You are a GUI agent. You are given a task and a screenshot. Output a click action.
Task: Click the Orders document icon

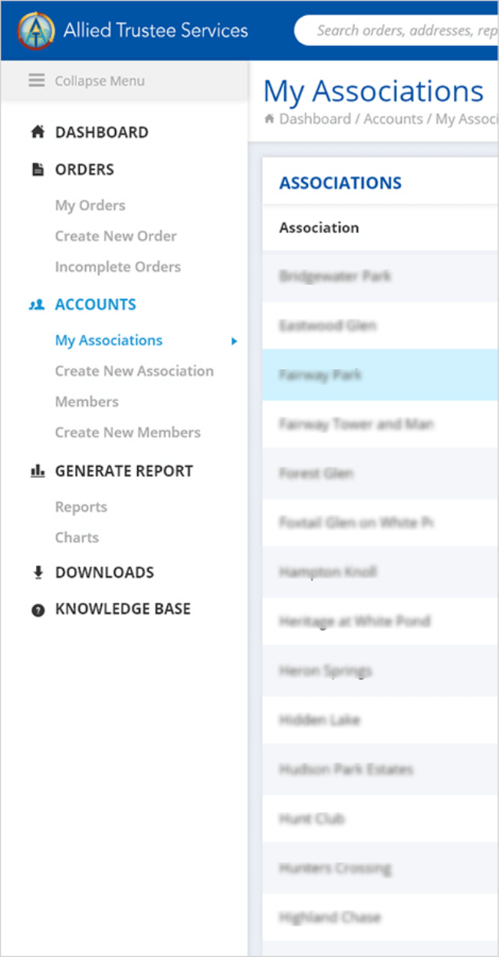38,170
